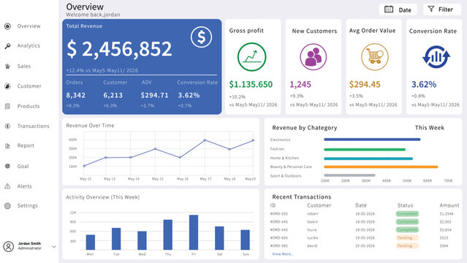Click the Sun bar in Activity Overview
The width and height of the screenshot is (467, 263).
click(246, 240)
